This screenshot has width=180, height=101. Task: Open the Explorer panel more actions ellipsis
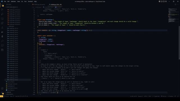click(x=29, y=4)
